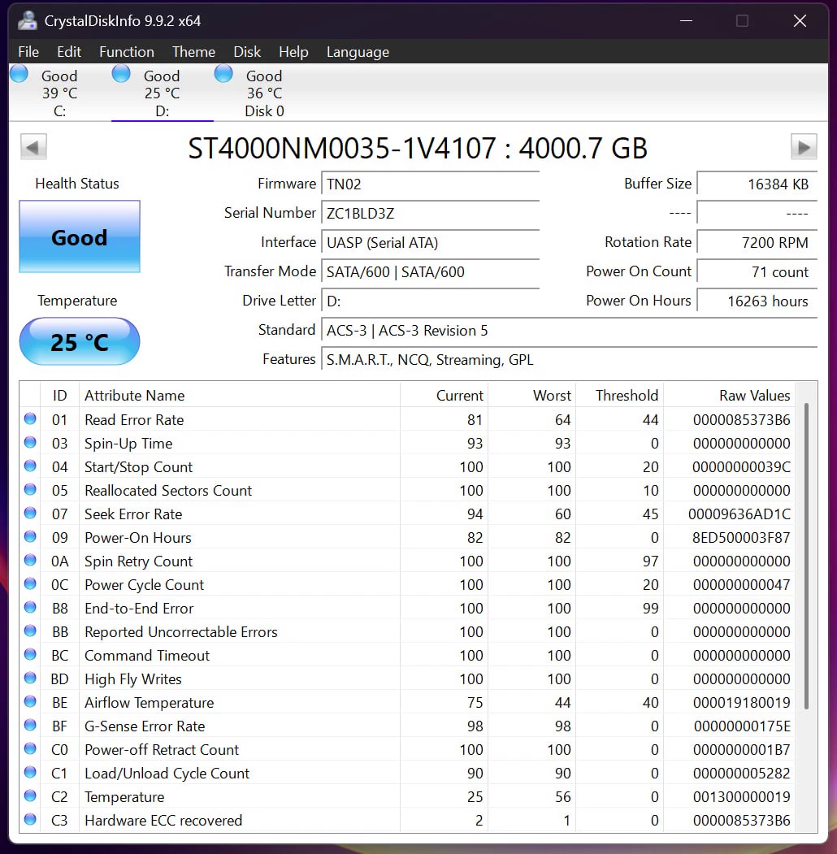The image size is (837, 854).
Task: Click status orb for Airflow Temperature
Action: [x=30, y=701]
